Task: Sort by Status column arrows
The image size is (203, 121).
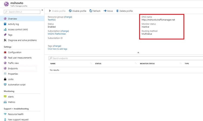Action: [136, 64]
